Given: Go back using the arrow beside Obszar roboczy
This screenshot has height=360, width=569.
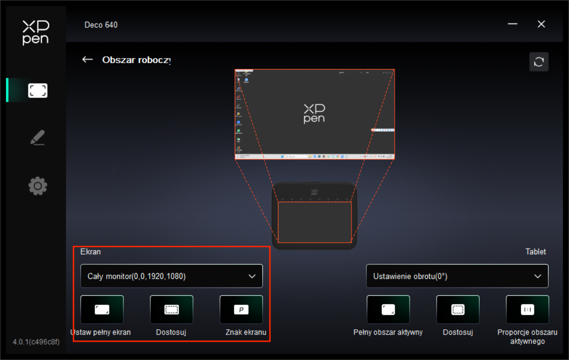Looking at the screenshot, I should click(x=87, y=60).
